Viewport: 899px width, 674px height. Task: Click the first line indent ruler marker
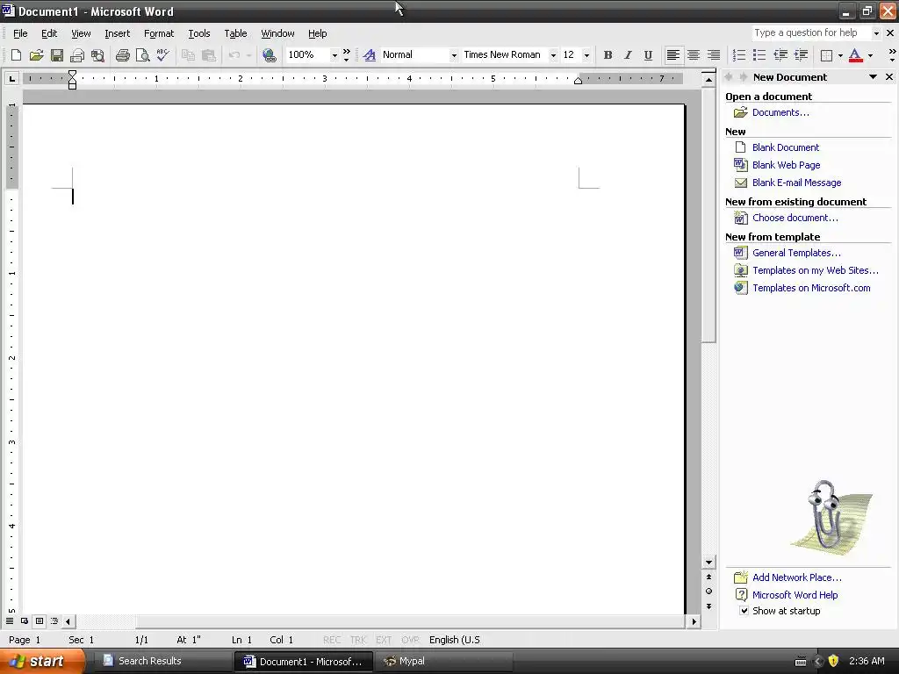click(72, 75)
